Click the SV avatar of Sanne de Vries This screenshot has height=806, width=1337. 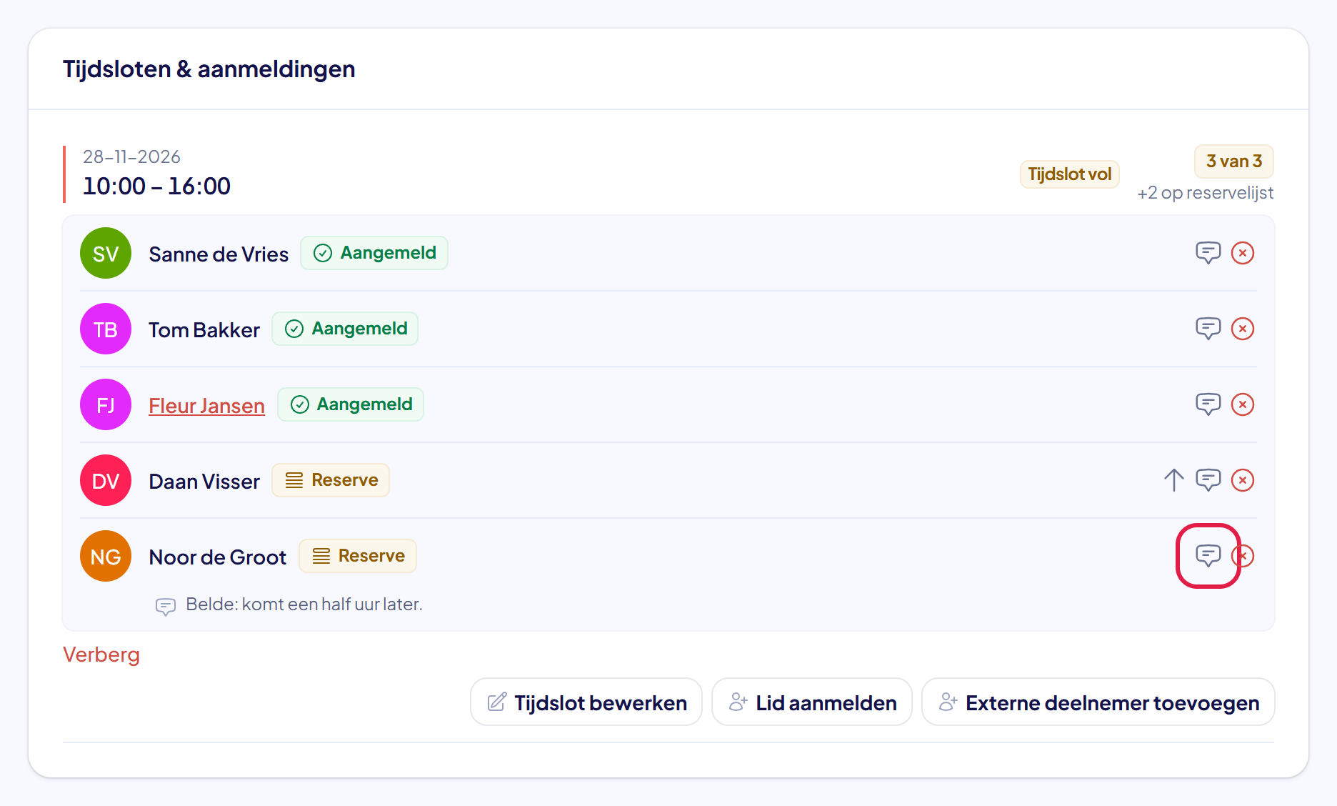[106, 253]
